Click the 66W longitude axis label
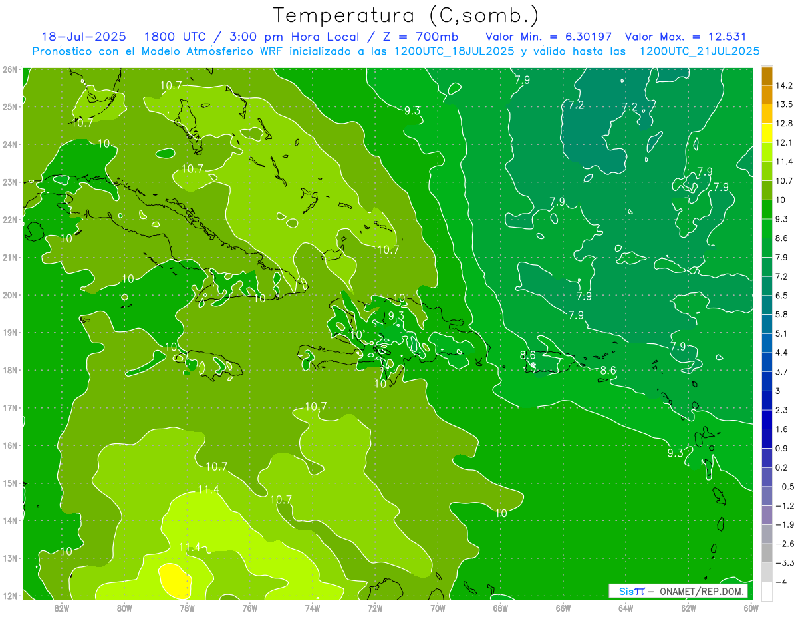 pos(563,608)
